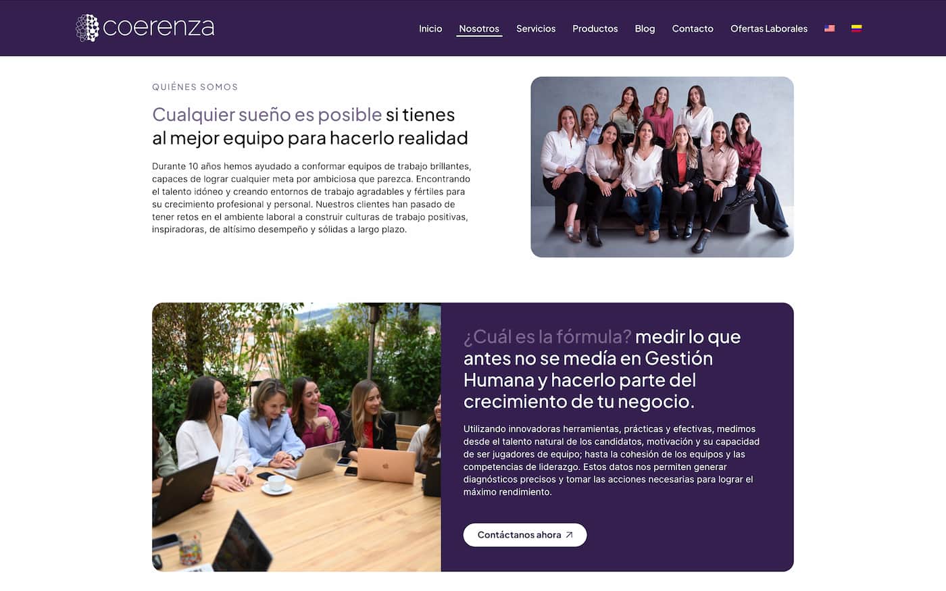Click the arrow icon in Contáctanos ahora
The width and height of the screenshot is (946, 591).
click(x=569, y=535)
